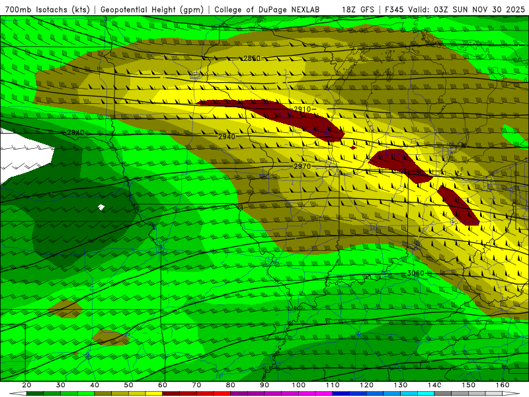
Task: Click the dark green 20-25 kt legend swatch
Action: pos(35,394)
